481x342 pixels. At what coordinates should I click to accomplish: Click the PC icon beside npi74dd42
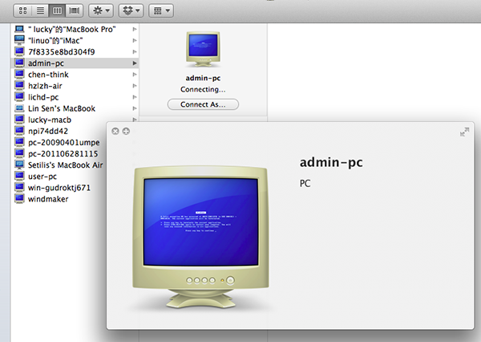point(19,131)
